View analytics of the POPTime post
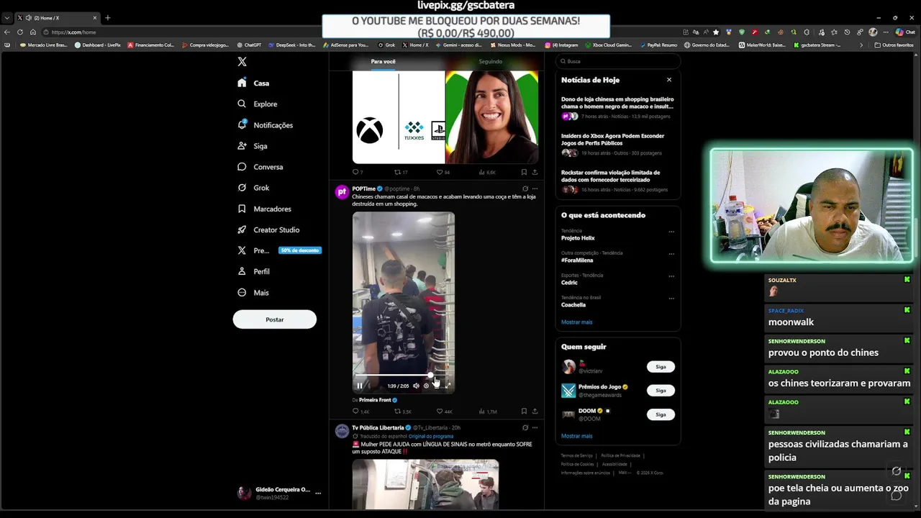Viewport: 921px width, 518px height. 487,412
